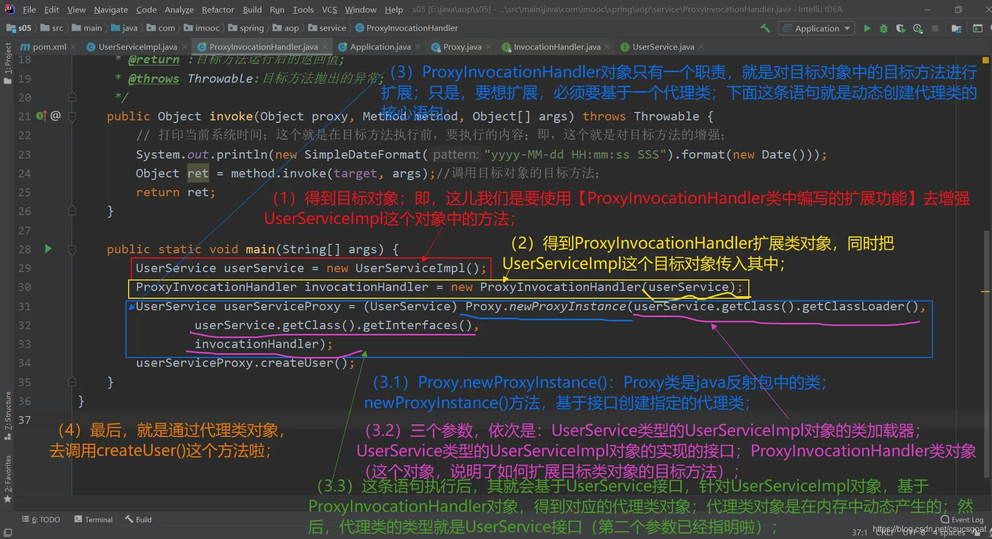Screen dimensions: 992x539
Task: Open the Application run configuration dropdown
Action: click(816, 28)
